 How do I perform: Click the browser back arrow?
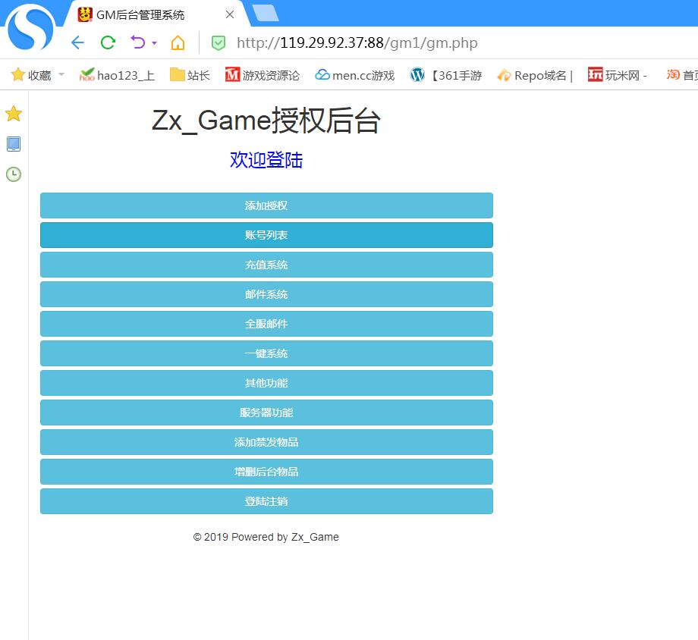pos(77,42)
